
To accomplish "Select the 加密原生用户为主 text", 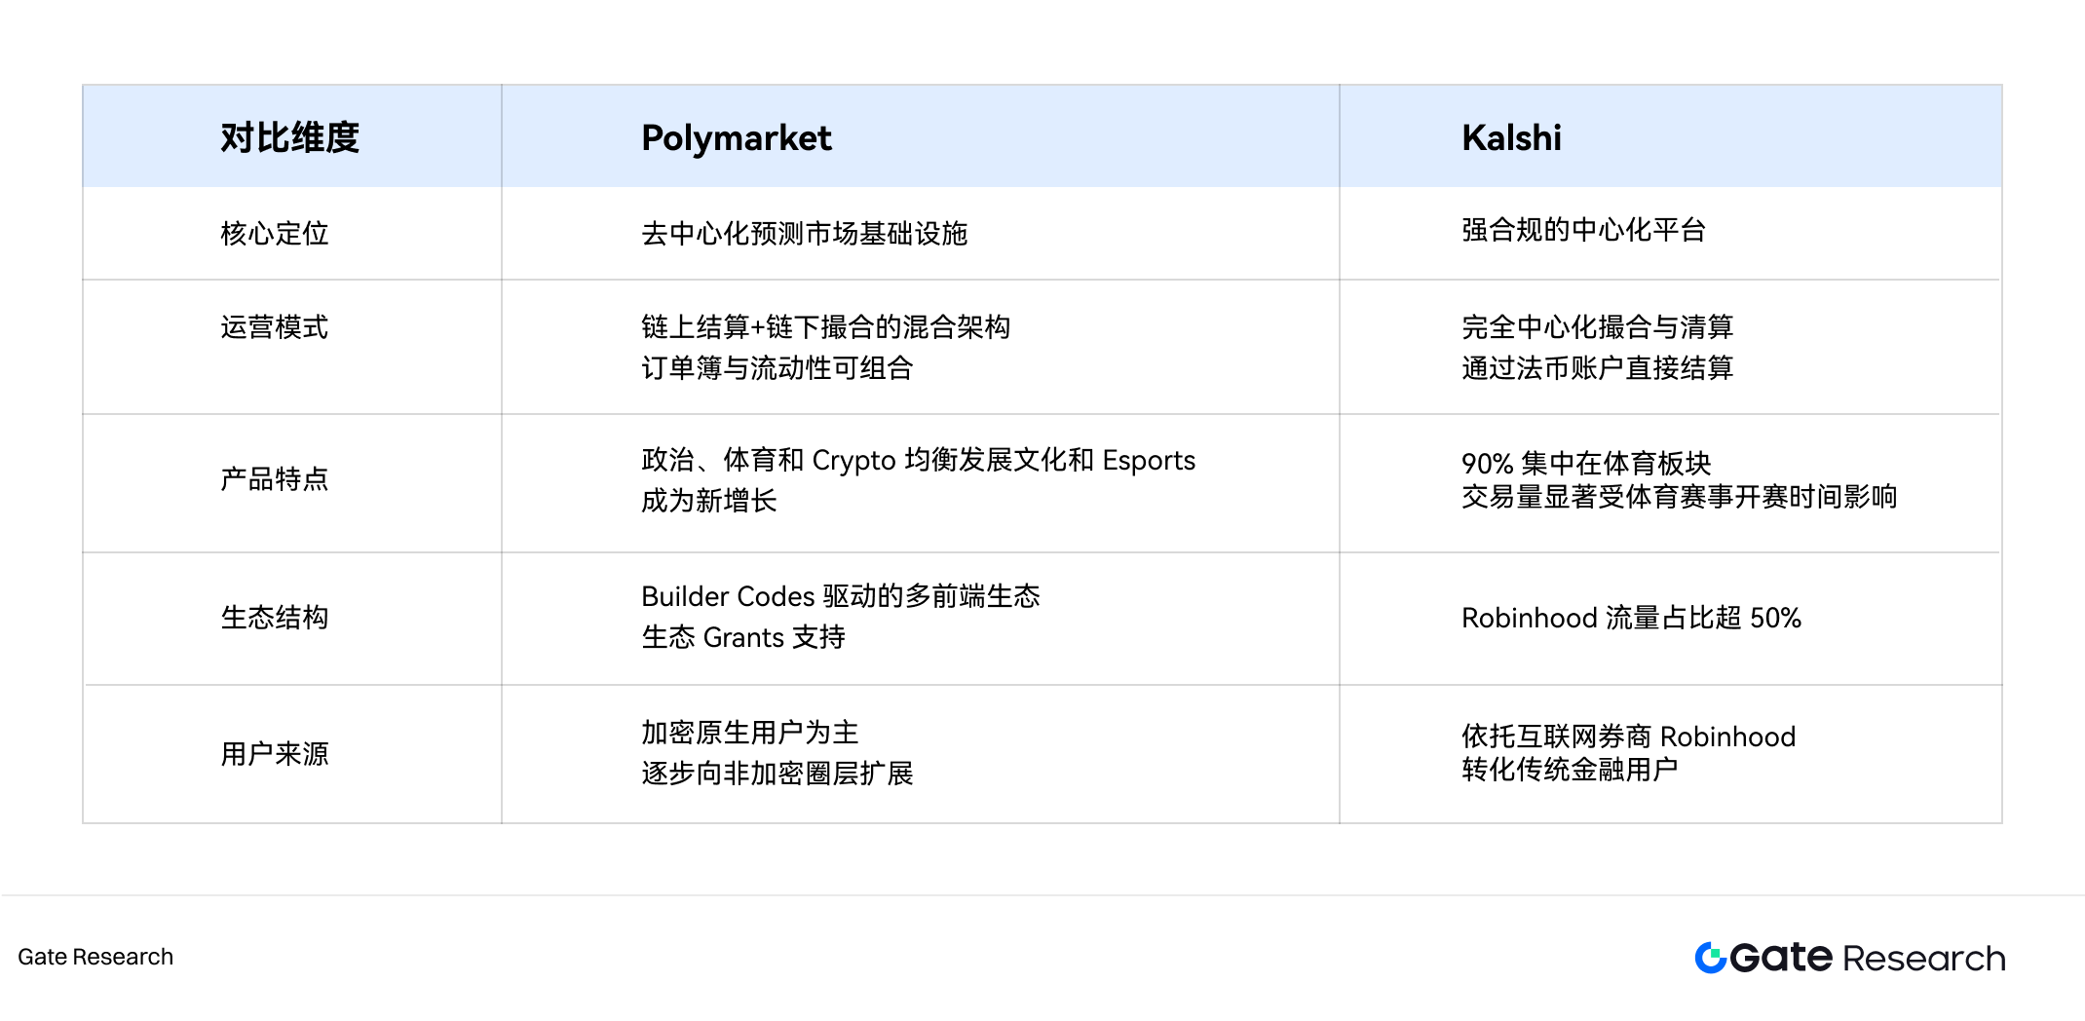I will [749, 732].
